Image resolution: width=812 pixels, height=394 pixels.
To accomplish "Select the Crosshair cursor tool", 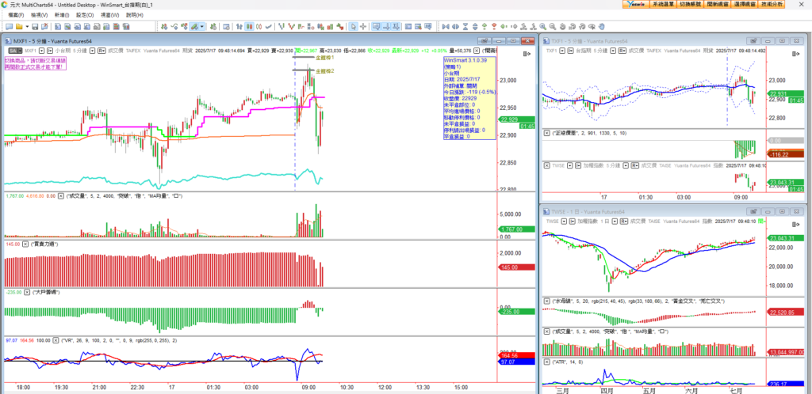I will (x=363, y=26).
